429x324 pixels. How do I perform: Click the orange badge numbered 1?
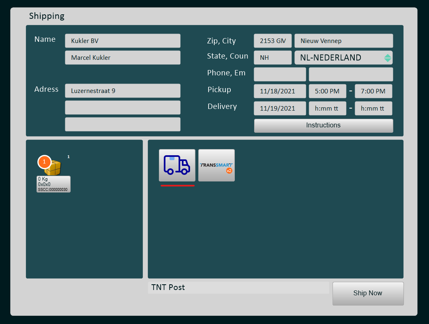pos(44,162)
